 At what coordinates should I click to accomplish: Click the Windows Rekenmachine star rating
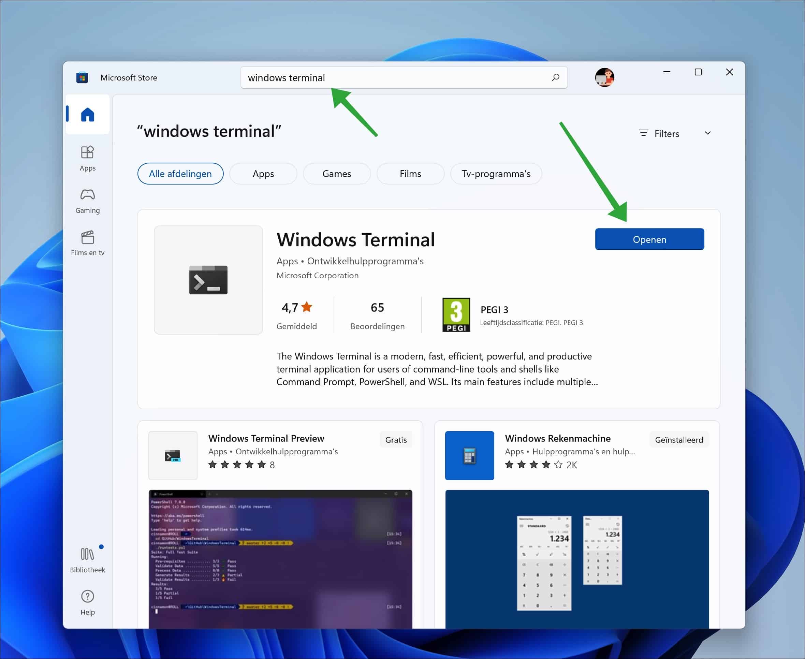point(533,465)
